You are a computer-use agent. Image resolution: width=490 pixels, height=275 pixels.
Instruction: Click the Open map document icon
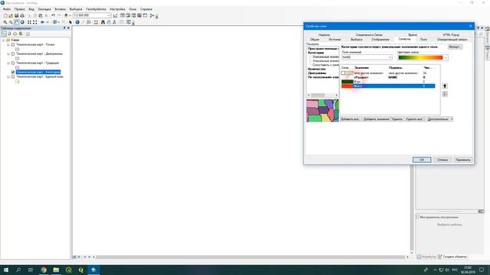pyautogui.click(x=11, y=15)
